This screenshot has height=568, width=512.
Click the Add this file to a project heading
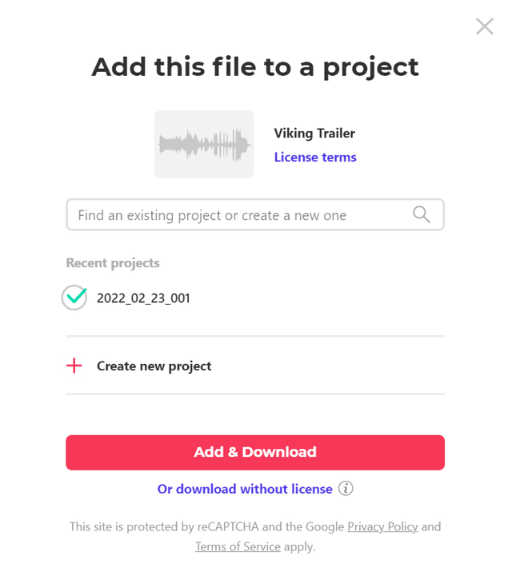pyautogui.click(x=255, y=67)
